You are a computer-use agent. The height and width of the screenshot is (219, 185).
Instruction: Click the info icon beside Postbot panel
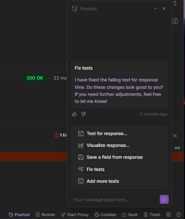pyautogui.click(x=175, y=21)
